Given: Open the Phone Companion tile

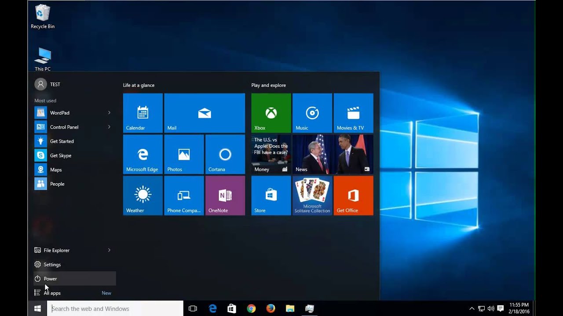Looking at the screenshot, I should [184, 195].
